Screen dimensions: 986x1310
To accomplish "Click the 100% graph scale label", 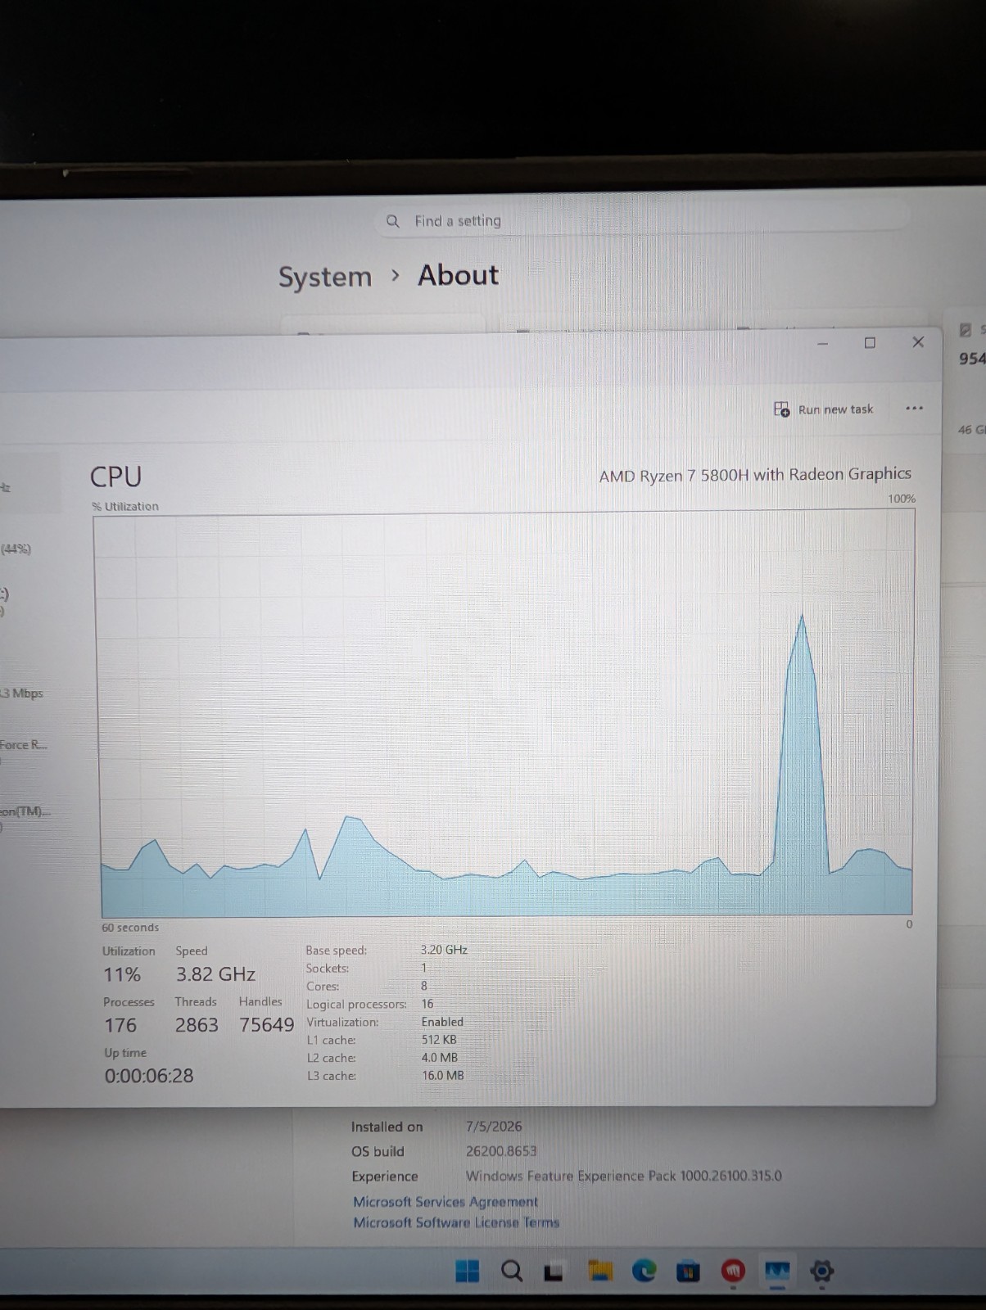I will pyautogui.click(x=902, y=499).
